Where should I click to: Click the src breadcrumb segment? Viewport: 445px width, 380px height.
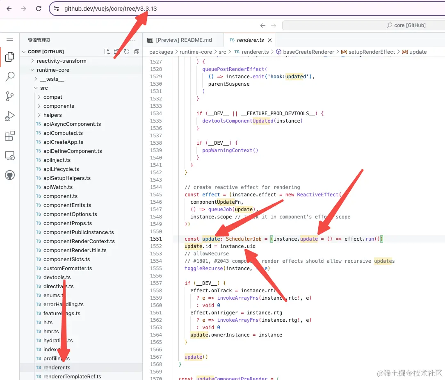pyautogui.click(x=222, y=52)
